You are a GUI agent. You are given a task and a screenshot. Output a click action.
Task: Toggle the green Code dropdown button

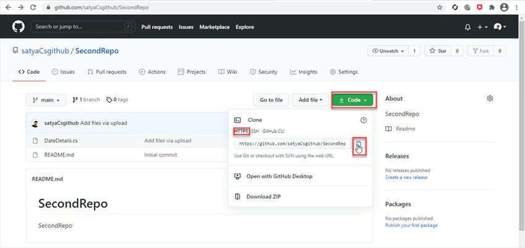[x=353, y=100]
